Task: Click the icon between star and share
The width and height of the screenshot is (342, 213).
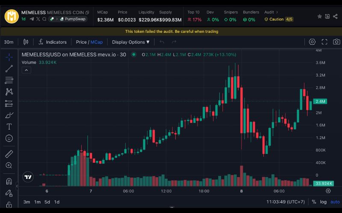Action: click(x=327, y=16)
